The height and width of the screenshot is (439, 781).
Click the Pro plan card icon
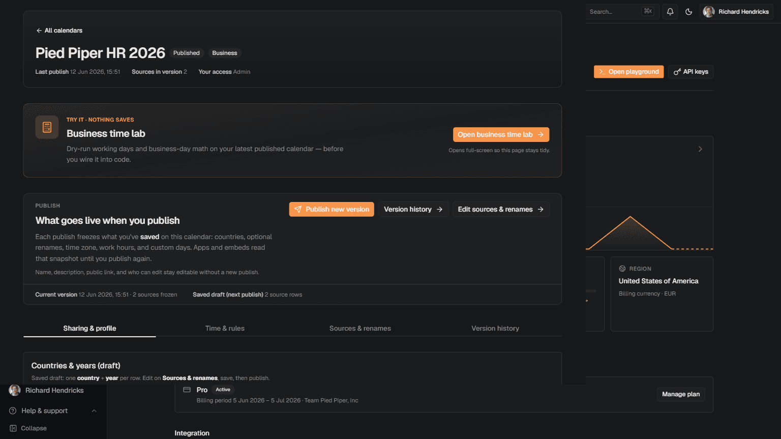click(x=187, y=390)
